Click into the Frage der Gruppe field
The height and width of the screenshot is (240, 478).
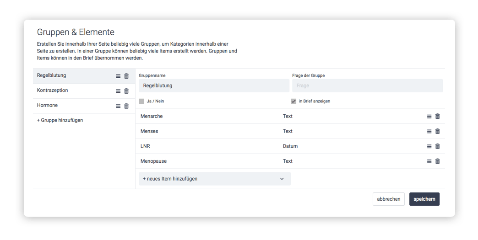(367, 86)
